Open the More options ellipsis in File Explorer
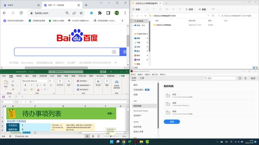 213,9
